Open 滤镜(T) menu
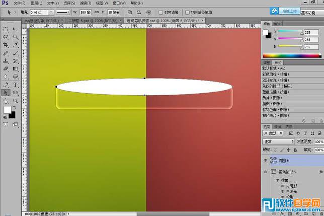This screenshot has height=216, width=324. (x=86, y=3)
